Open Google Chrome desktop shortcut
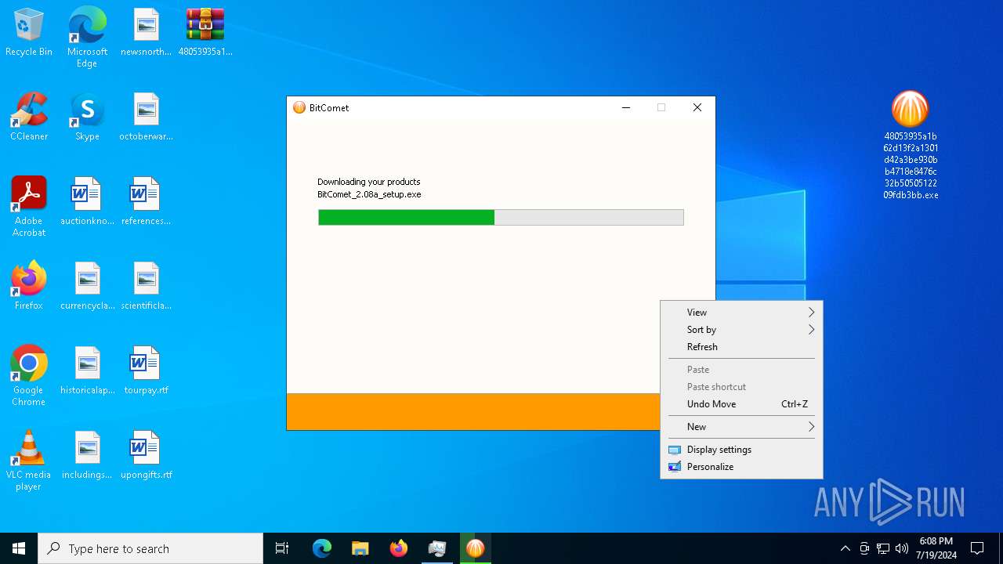The width and height of the screenshot is (1003, 564). (x=29, y=376)
